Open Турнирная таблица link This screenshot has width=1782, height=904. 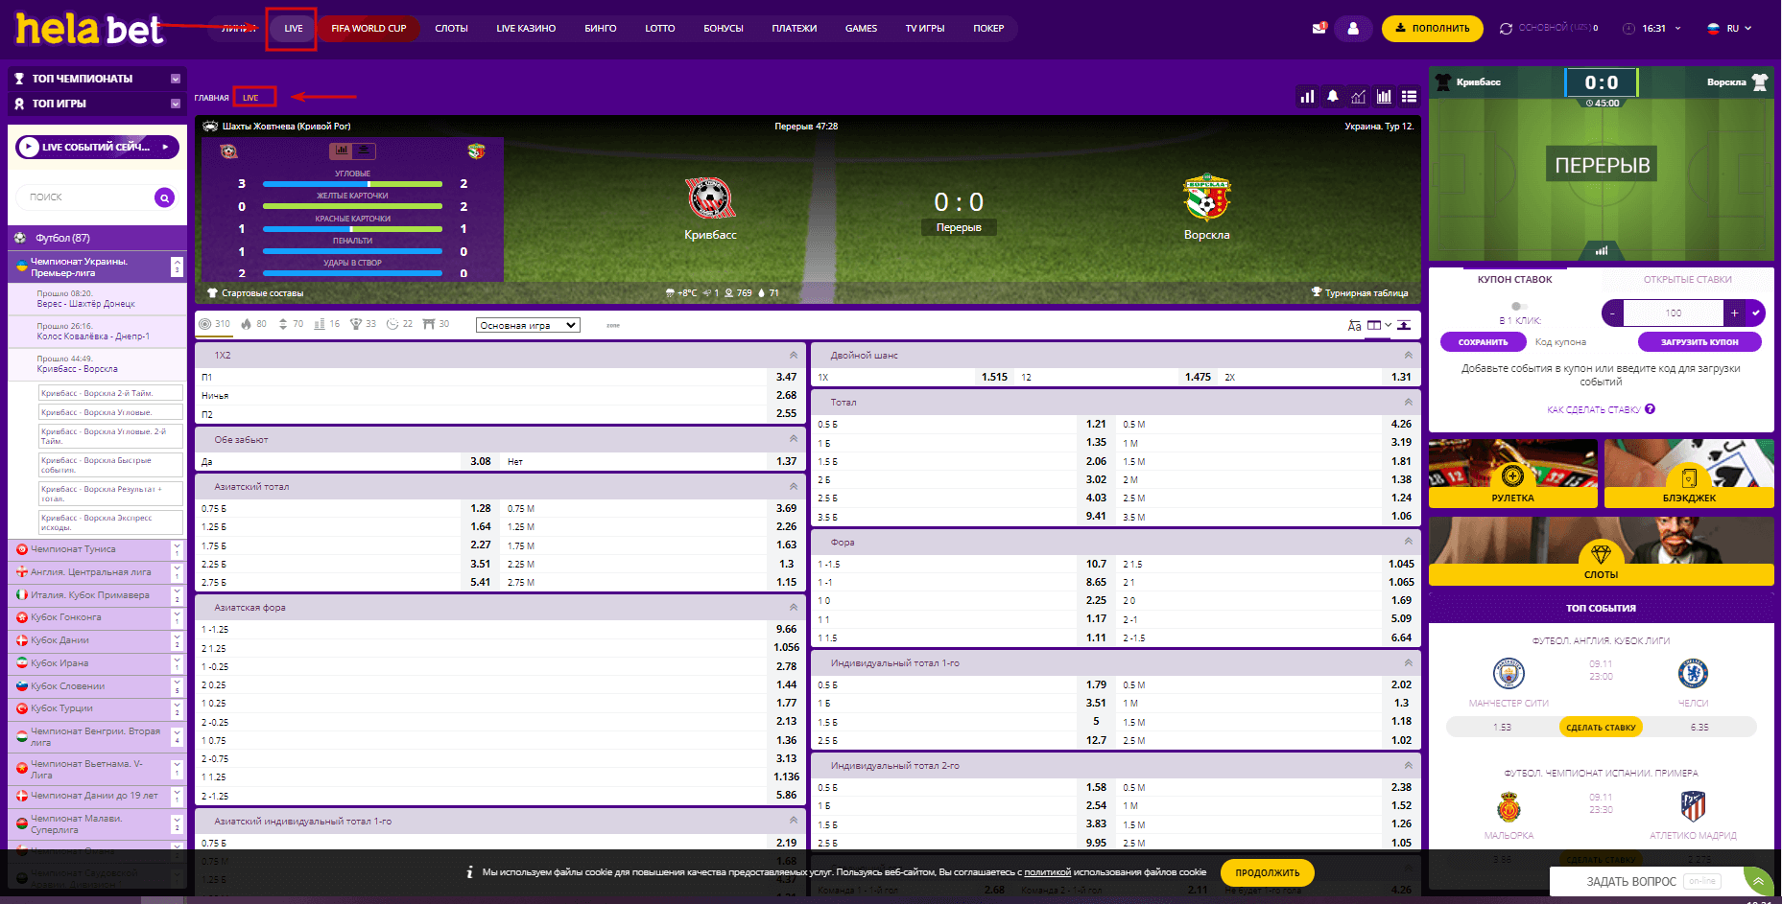tap(1360, 293)
